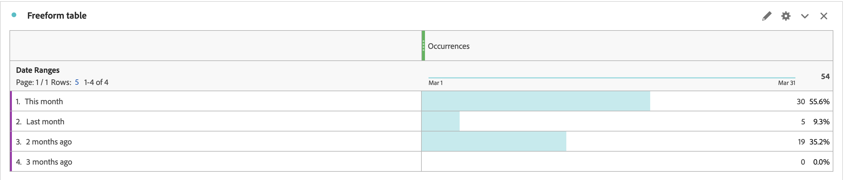Click the pencil edit icon
The height and width of the screenshot is (180, 844).
coord(766,16)
